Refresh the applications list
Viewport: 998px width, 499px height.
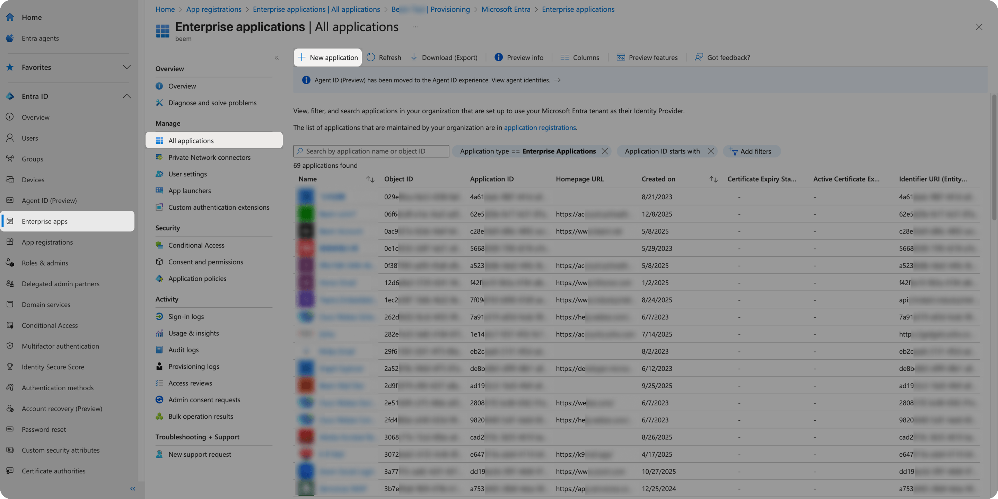pyautogui.click(x=384, y=57)
